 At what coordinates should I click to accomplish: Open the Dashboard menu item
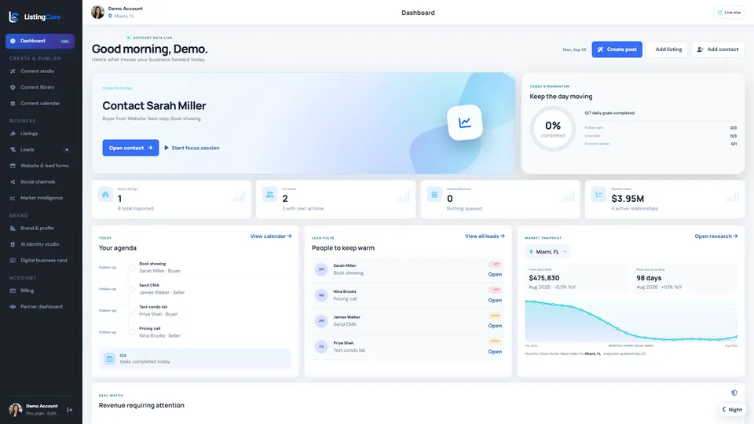pos(40,41)
